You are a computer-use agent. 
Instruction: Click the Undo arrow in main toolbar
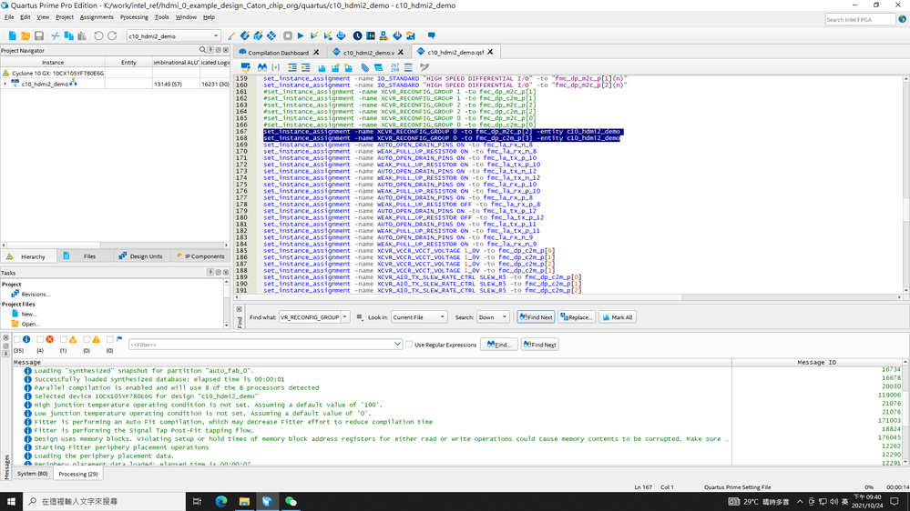pos(98,36)
